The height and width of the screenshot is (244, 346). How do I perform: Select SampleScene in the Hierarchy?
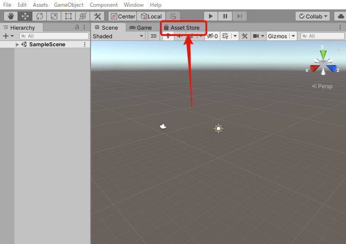tap(47, 44)
